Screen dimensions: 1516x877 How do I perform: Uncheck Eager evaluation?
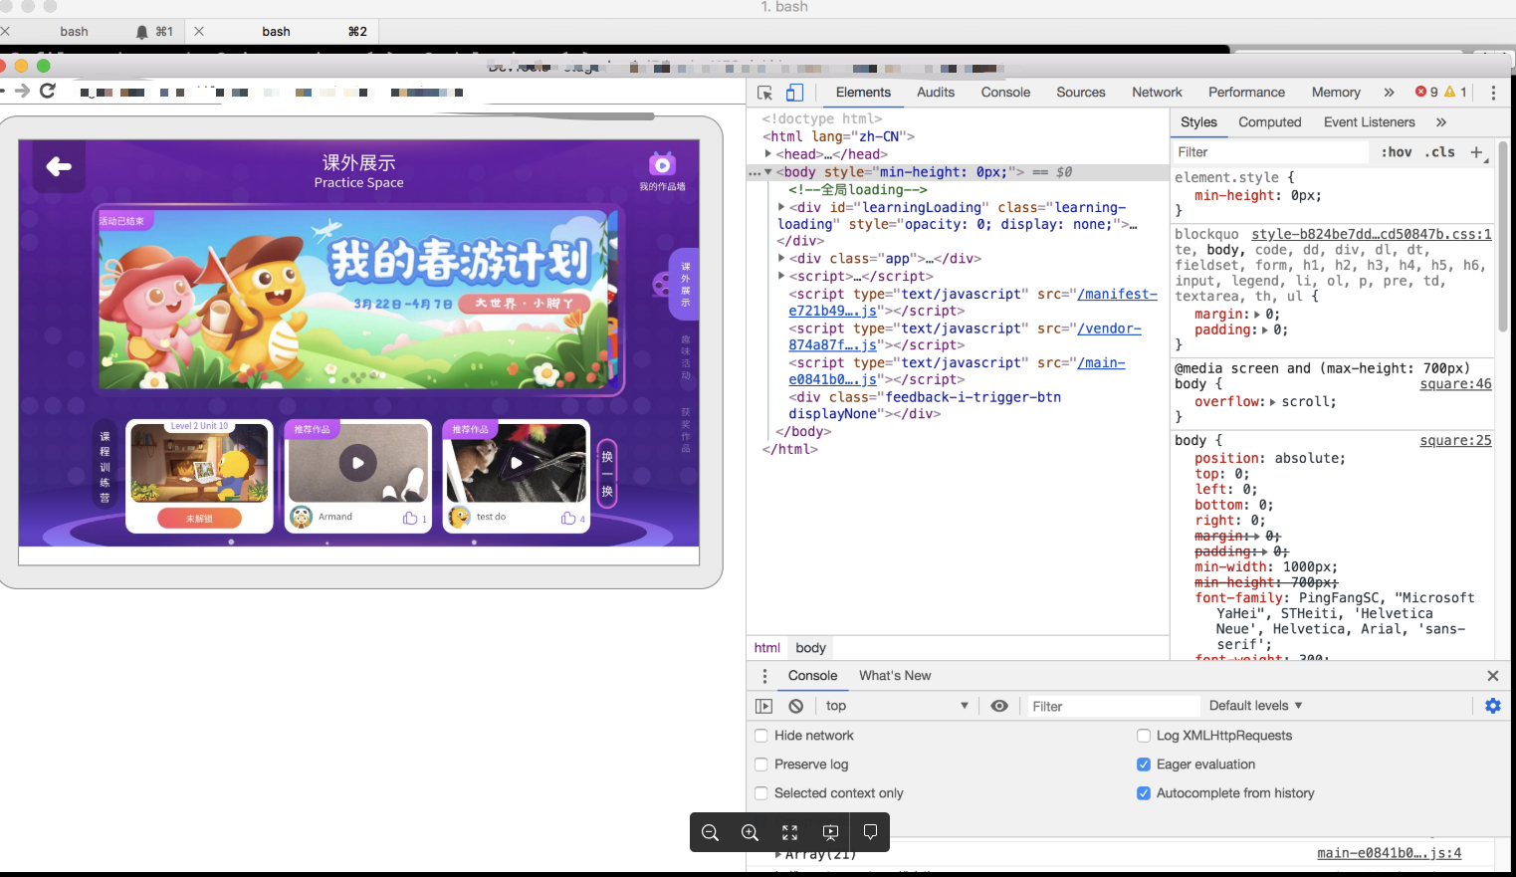1144,765
